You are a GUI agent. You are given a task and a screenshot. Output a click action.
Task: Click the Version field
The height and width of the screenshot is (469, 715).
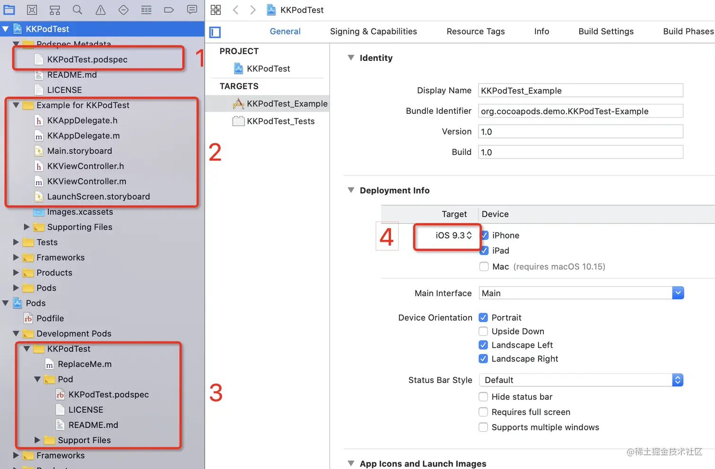pos(581,131)
